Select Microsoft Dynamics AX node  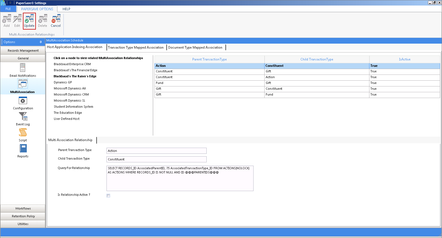coord(70,88)
